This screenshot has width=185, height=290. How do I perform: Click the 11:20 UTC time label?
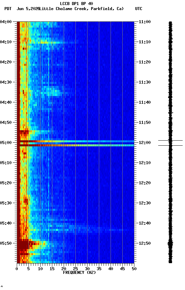(x=145, y=62)
